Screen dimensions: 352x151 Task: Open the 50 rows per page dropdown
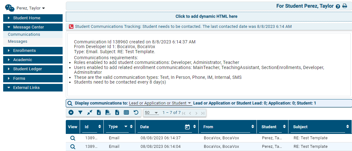(151, 113)
